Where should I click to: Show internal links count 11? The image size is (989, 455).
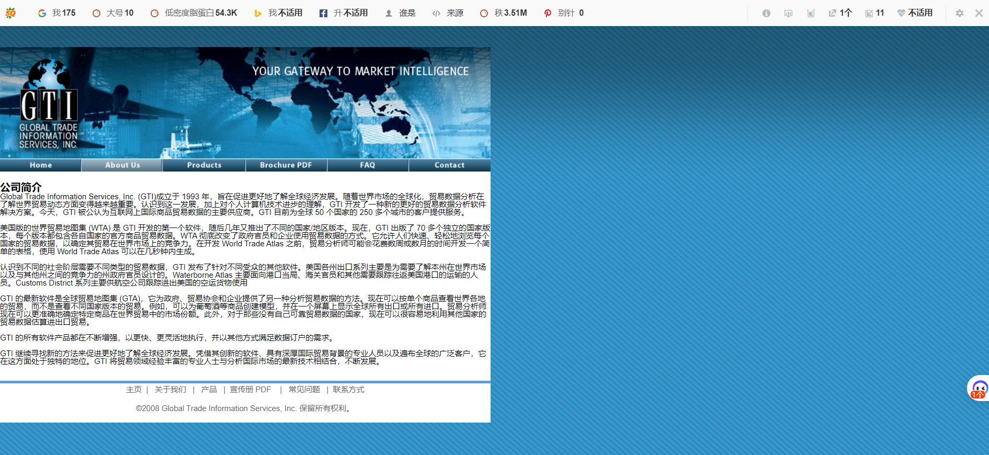click(875, 13)
